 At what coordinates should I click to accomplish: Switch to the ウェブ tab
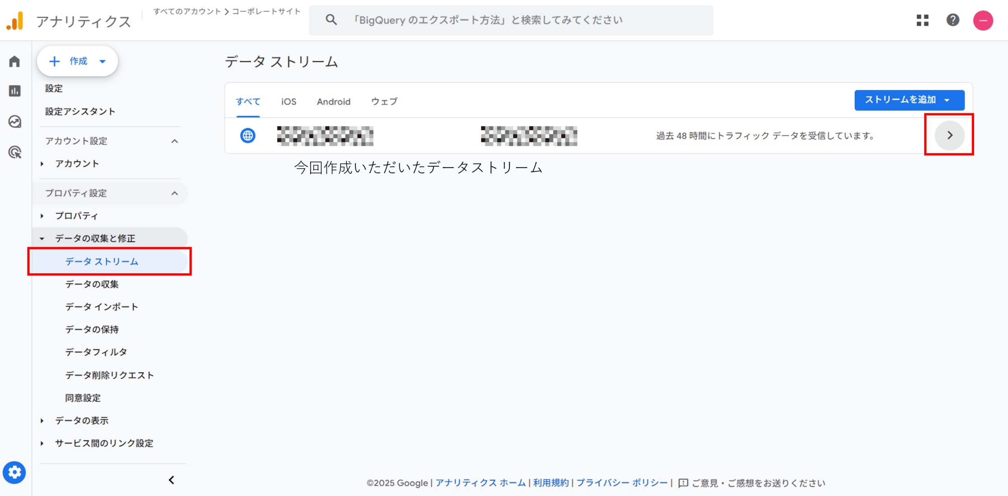click(384, 102)
